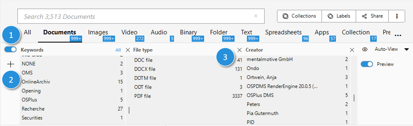
Task: Select creator Peters
Action: 297,104
